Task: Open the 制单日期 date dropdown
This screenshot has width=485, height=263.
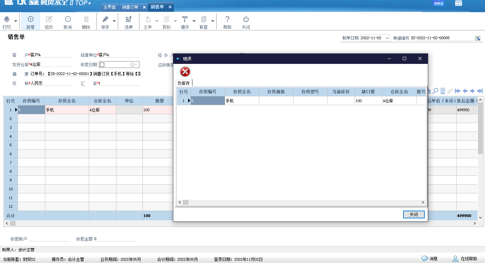Action: (388, 38)
